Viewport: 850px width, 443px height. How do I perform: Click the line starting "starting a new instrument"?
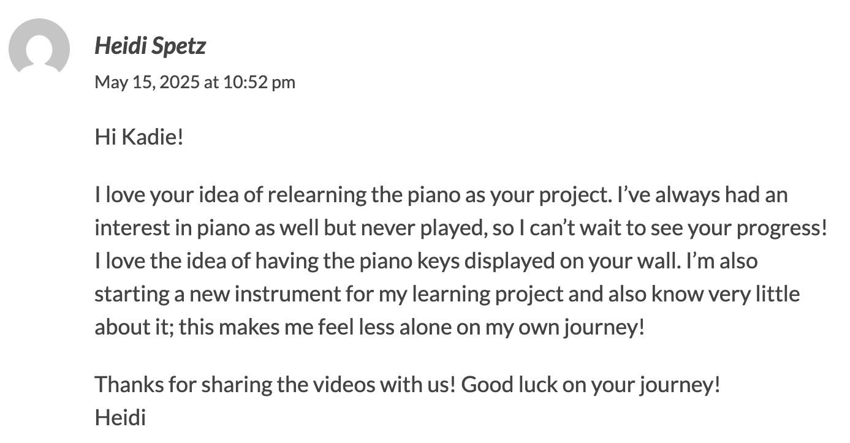point(447,295)
